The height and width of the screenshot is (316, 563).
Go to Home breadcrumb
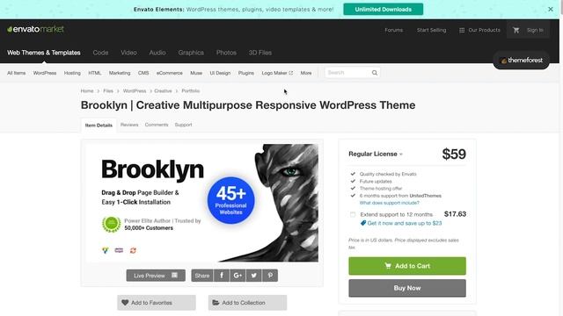pyautogui.click(x=87, y=91)
